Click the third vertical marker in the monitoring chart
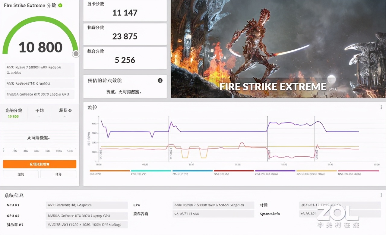 point(315,139)
